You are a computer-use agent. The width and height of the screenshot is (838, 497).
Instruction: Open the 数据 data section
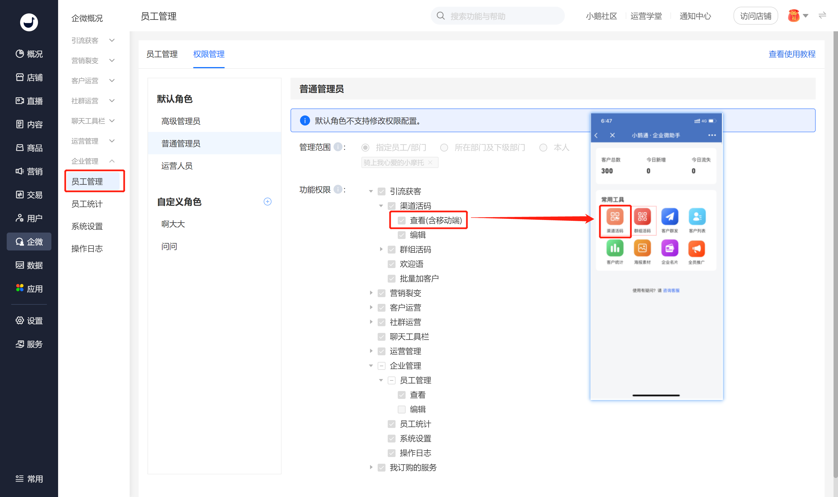(x=29, y=265)
